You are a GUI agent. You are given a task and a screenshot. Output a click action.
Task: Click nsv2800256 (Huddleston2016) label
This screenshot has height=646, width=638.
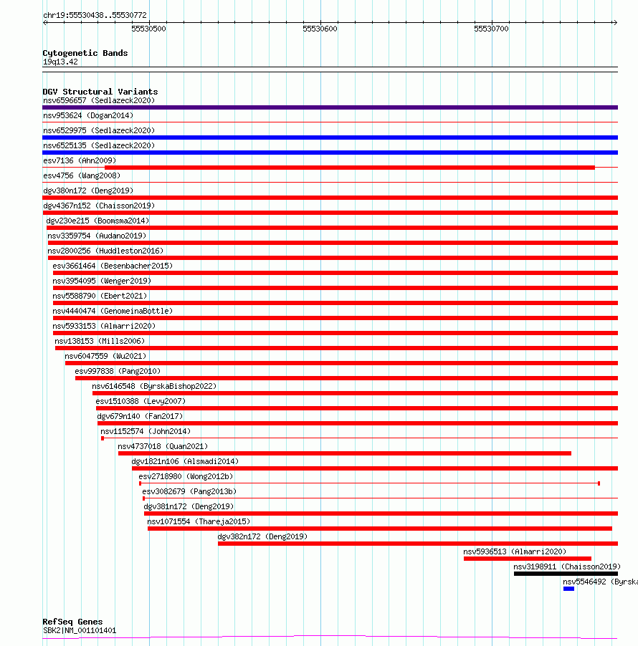(105, 251)
